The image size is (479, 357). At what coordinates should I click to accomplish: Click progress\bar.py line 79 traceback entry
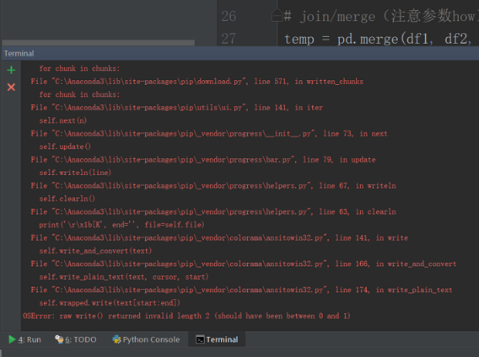click(203, 160)
